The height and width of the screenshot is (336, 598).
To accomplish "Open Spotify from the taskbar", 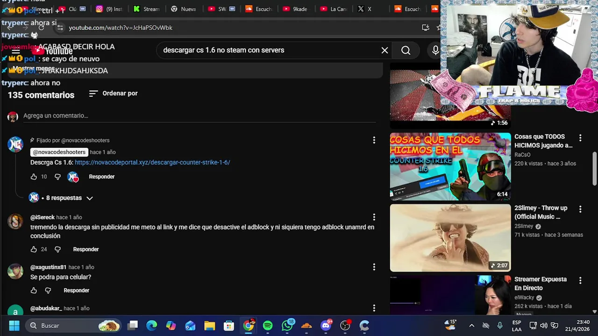I will click(268, 325).
